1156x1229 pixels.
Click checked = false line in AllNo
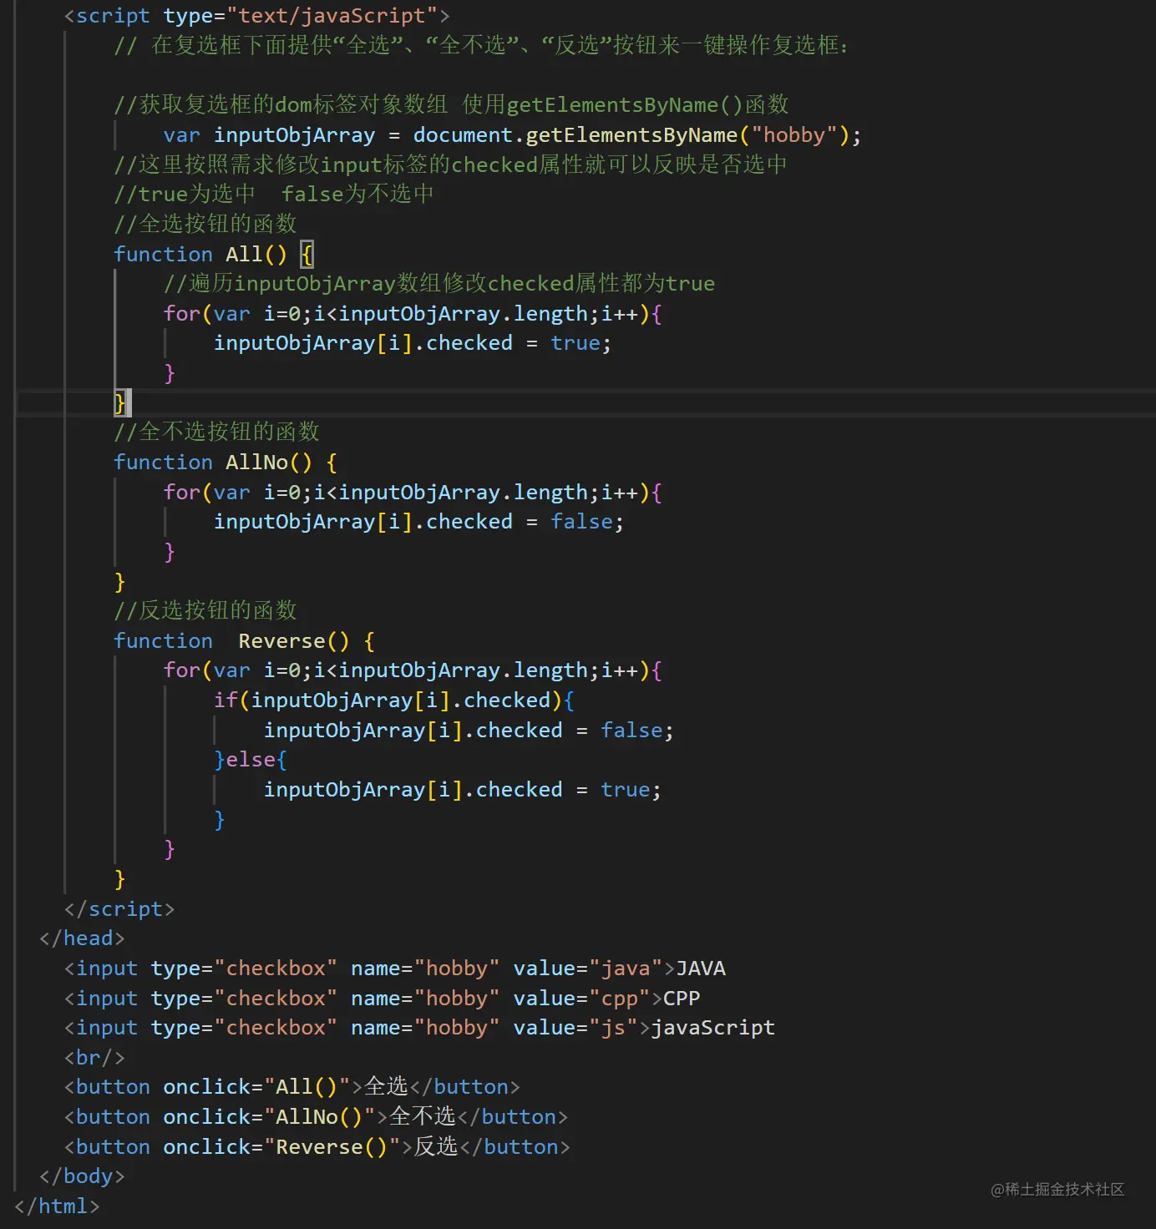[x=418, y=522]
